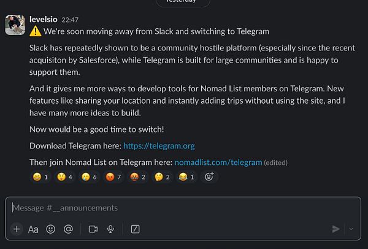This screenshot has height=249, width=368.
Task: Expand the send options dropdown
Action: [x=351, y=229]
